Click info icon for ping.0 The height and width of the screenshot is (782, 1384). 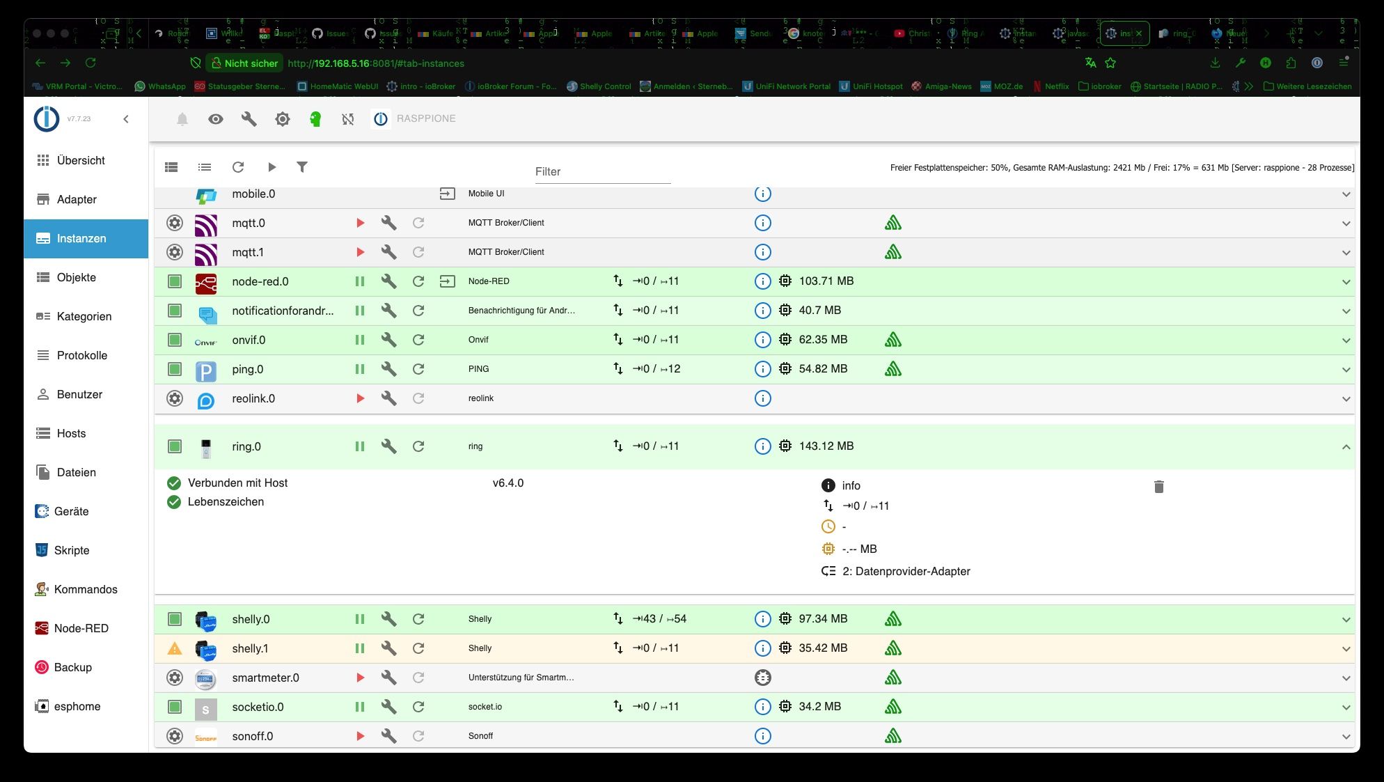[x=762, y=369]
